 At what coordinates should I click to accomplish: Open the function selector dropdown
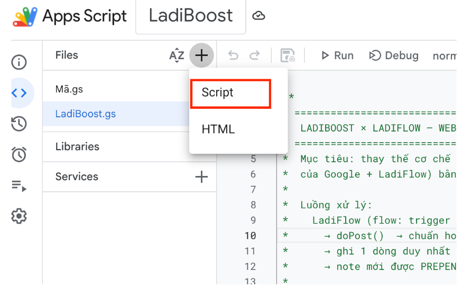[x=445, y=55]
